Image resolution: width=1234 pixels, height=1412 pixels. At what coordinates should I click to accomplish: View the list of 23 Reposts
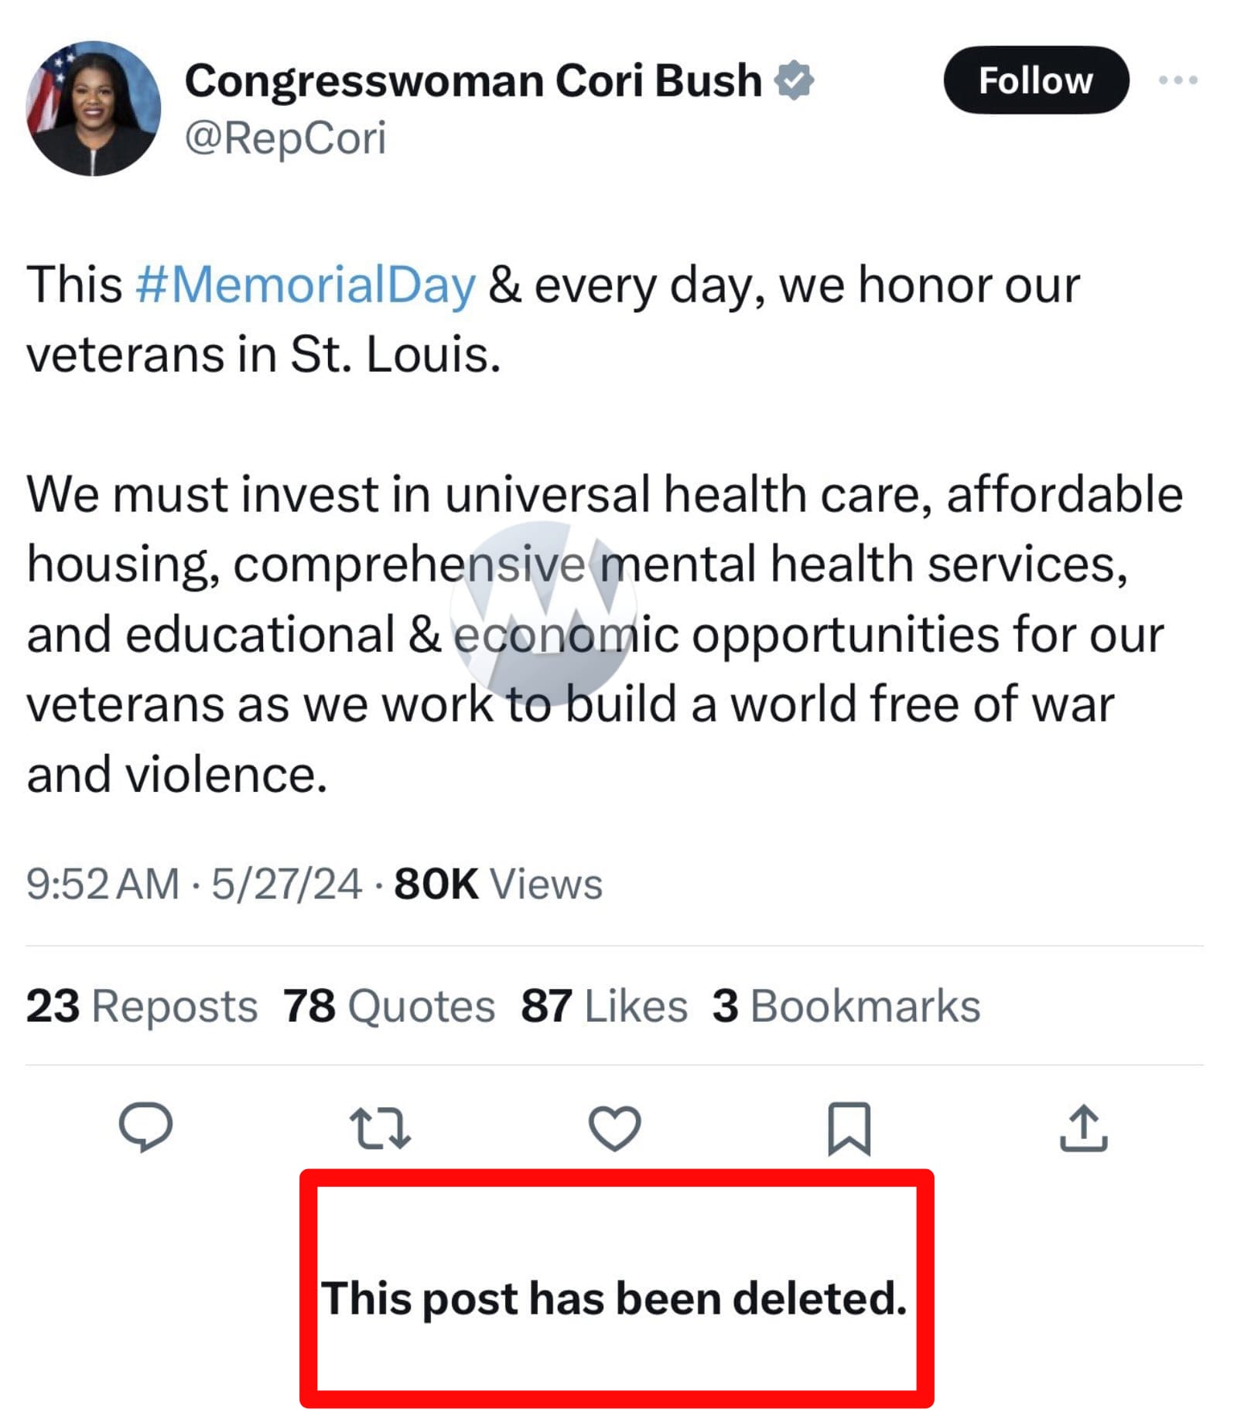(142, 1006)
